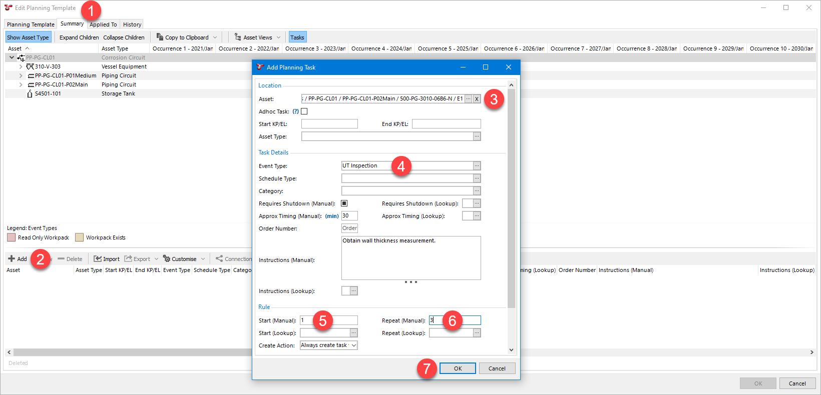
Task: Click the Read Only Workpack color swatch
Action: pos(12,237)
